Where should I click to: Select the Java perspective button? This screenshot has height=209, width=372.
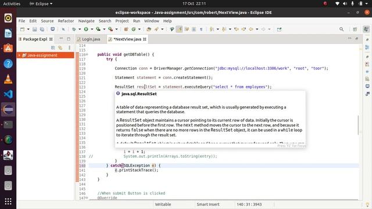pyautogui.click(x=366, y=29)
